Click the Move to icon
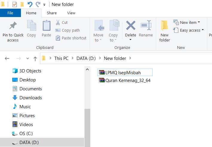This screenshot has height=147, width=212. point(99,26)
